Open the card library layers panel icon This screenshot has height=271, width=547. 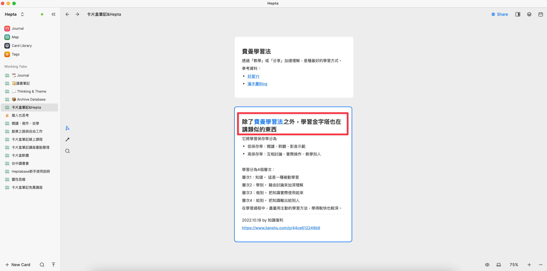tap(529, 14)
